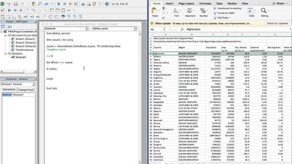Switch to Alphabetic properties tab
This screenshot has height=164, width=292.
coord(9,89)
